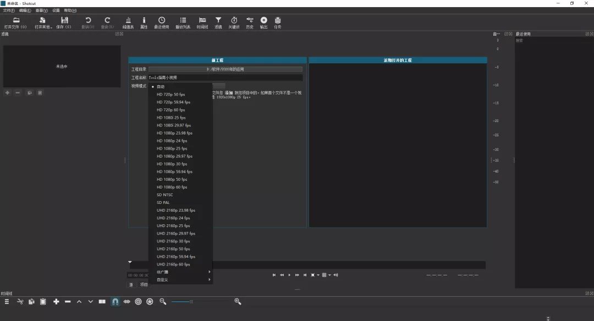Viewport: 594px width, 321px height.
Task: Pick HD 1080p 29.97 fps video mode
Action: (x=180, y=156)
